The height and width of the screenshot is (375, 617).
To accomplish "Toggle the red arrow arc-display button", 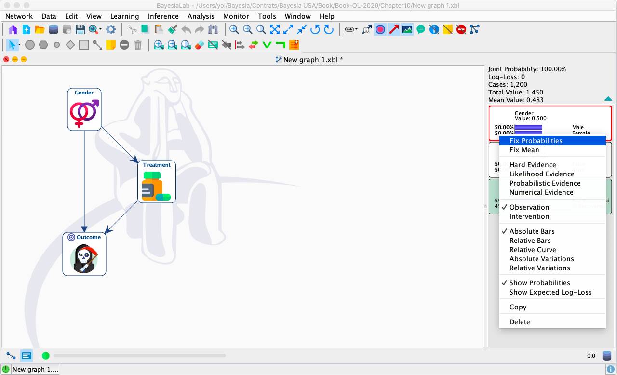I will 394,29.
